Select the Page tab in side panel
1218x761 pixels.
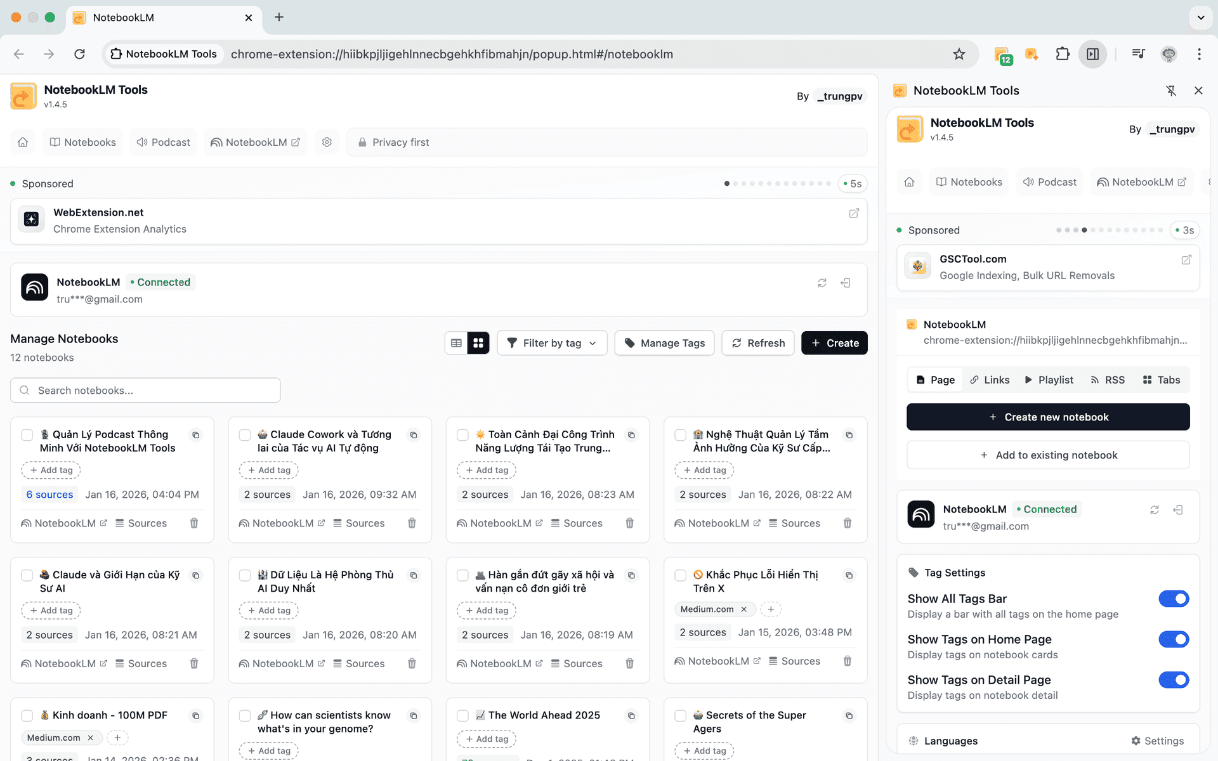point(936,380)
